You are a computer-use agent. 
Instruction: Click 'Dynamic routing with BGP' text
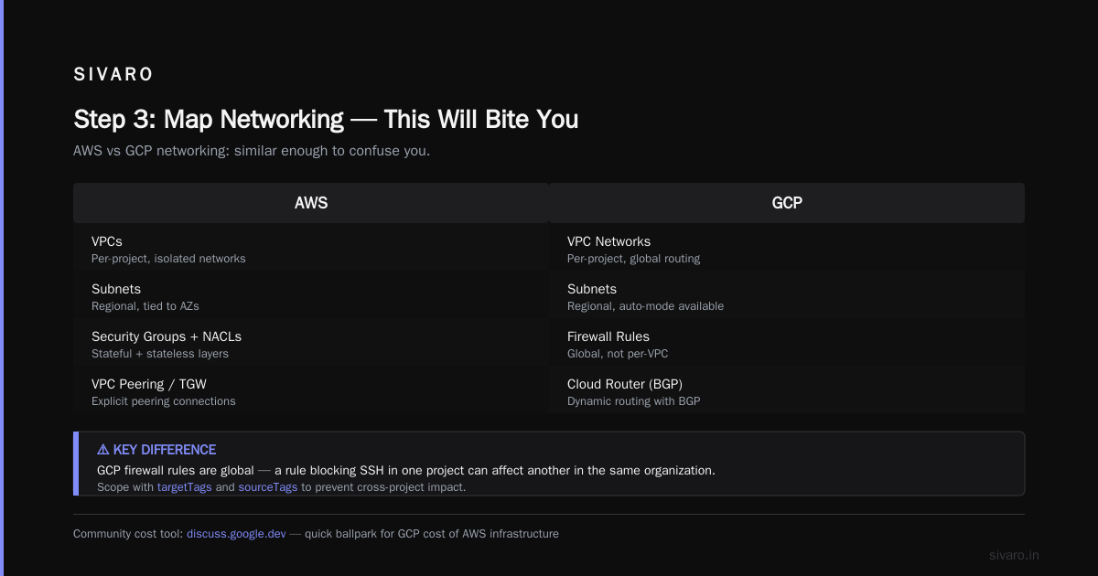click(634, 401)
